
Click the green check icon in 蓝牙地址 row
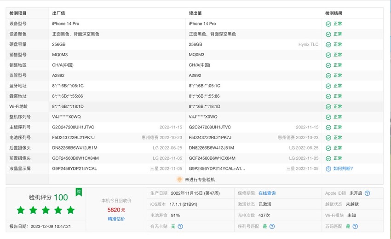click(328, 86)
